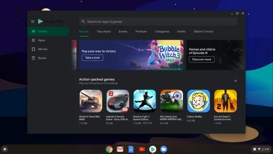Open the Events tab
This screenshot has height=154, width=273.
coord(123,31)
